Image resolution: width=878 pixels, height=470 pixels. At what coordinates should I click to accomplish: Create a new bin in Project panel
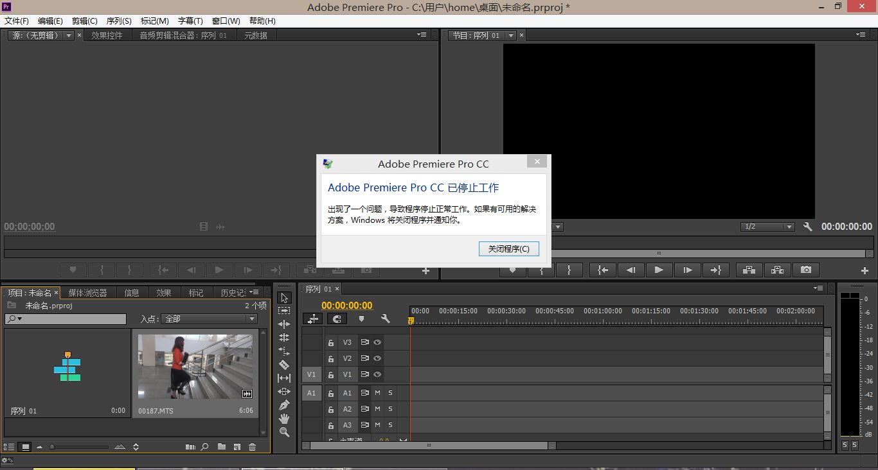click(x=222, y=447)
